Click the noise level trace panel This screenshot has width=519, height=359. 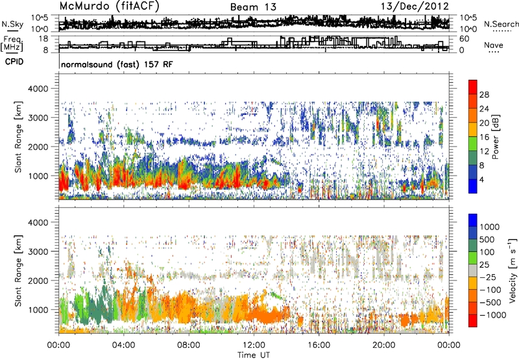[x=254, y=23]
